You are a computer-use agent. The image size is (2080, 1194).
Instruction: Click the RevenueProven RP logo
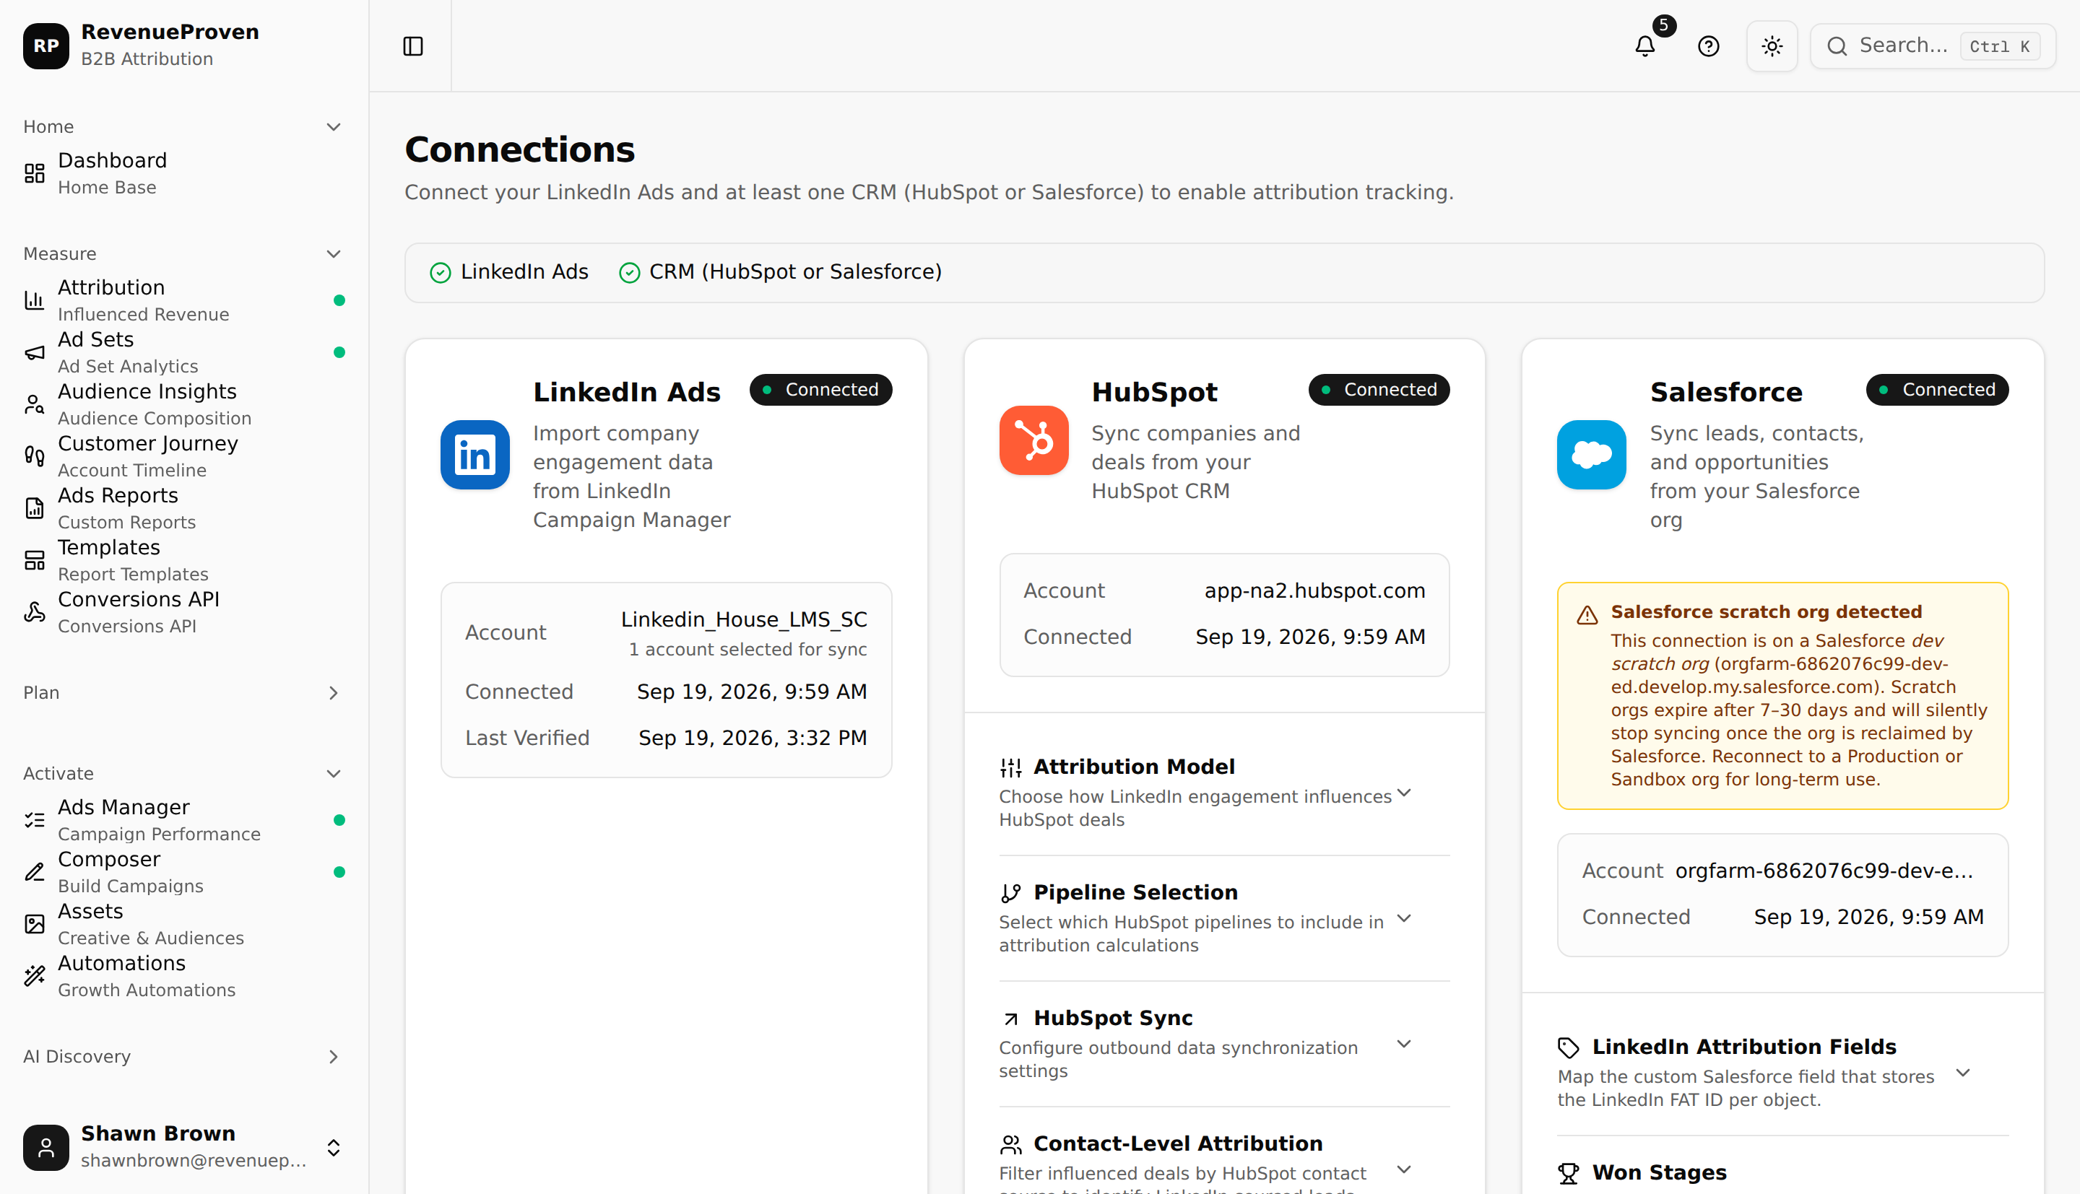46,46
